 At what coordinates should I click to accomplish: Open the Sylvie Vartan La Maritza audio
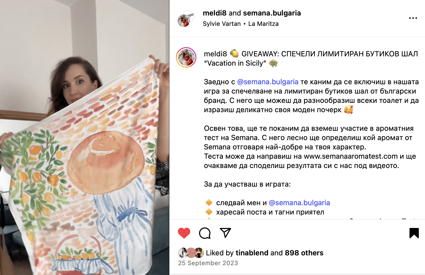point(241,24)
